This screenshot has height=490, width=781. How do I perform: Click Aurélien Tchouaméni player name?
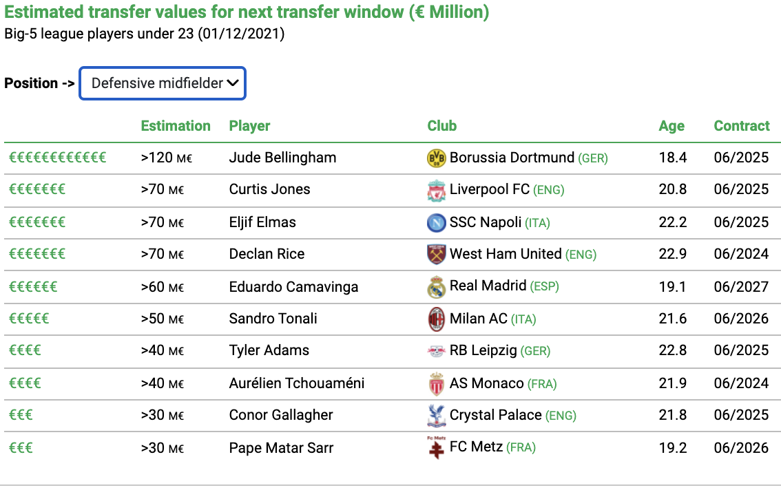pos(296,383)
